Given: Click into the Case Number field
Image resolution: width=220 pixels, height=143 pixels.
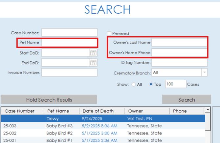Looking at the screenshot, I should 69,33.
